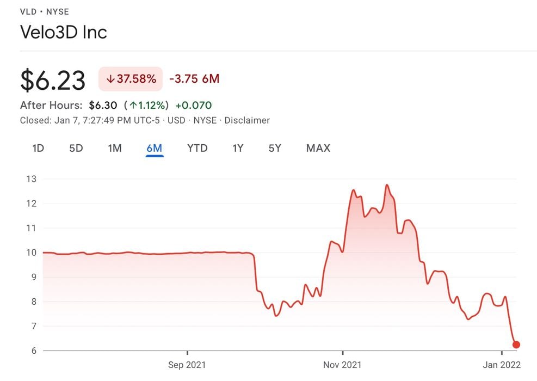This screenshot has height=381, width=537.
Task: Click the 37.58% down change badge
Action: pos(131,79)
